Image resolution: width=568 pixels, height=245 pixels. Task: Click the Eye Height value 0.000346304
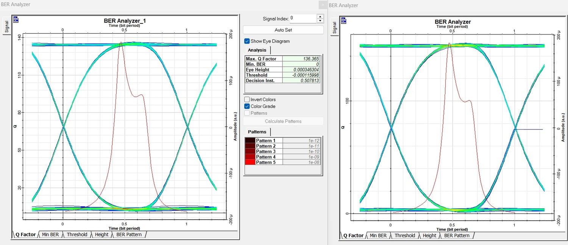302,70
